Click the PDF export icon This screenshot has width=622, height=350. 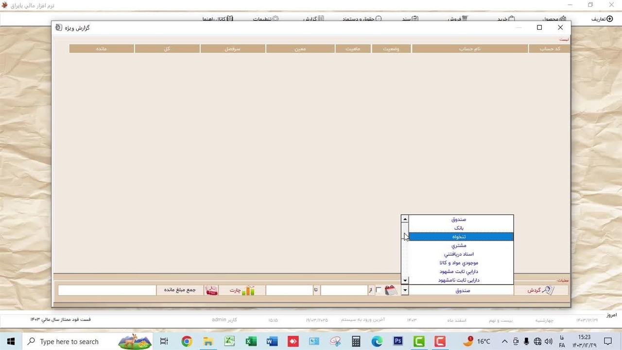click(211, 290)
